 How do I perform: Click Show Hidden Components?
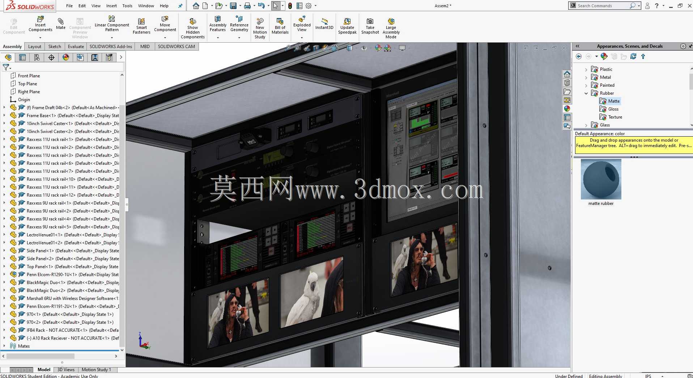[193, 28]
